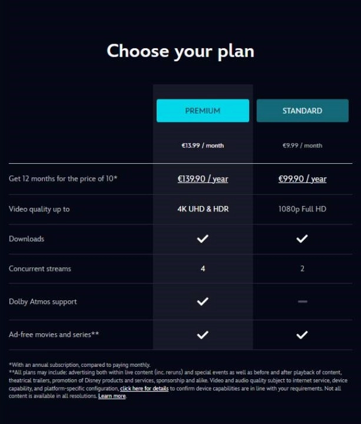Click the Premium Downloads checkmark
Viewport: 361px width, 424px height.
203,238
